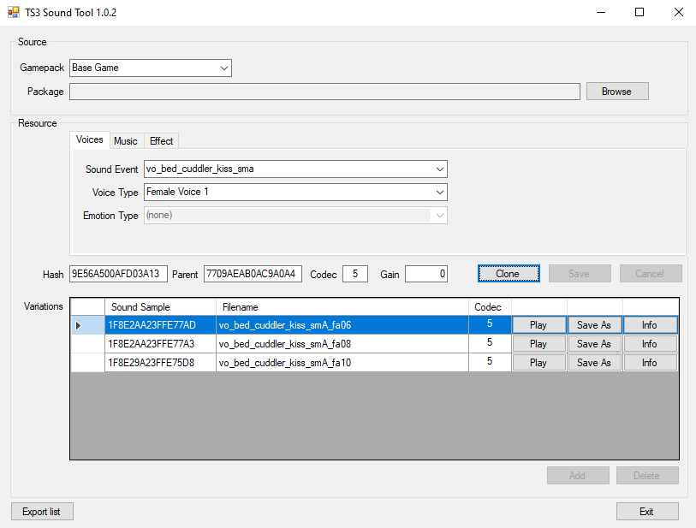696x528 pixels.
Task: Select sample 1F8E2AA23FFE77AD cell
Action: (x=160, y=325)
